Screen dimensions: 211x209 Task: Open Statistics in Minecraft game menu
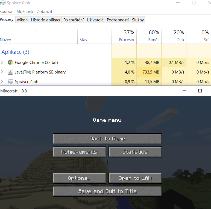click(135, 152)
